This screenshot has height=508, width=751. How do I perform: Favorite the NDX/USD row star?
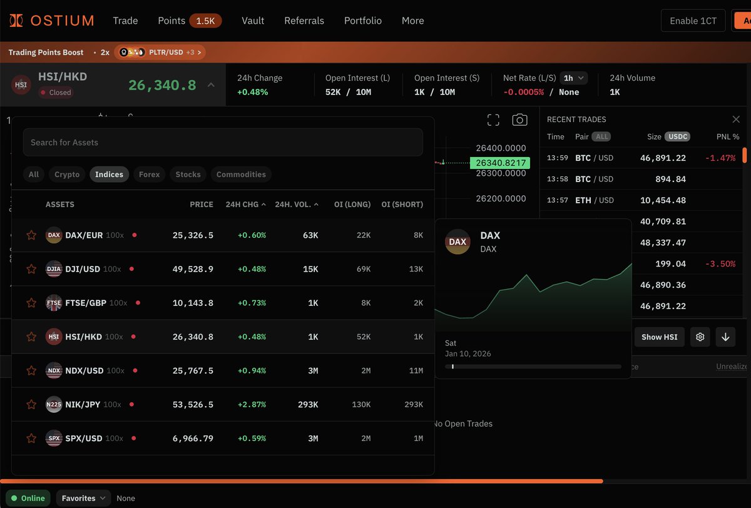[x=31, y=370]
